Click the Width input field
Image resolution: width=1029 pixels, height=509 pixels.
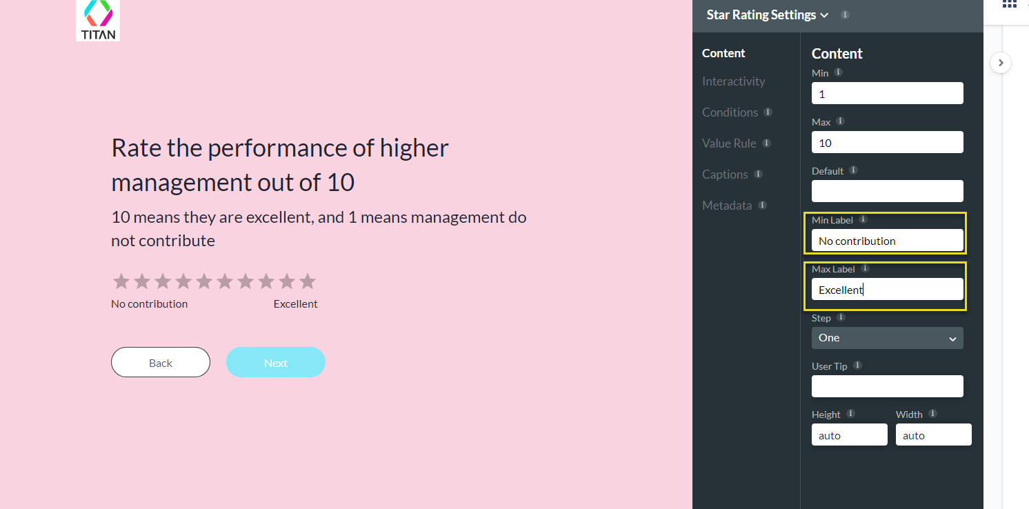[x=934, y=435]
